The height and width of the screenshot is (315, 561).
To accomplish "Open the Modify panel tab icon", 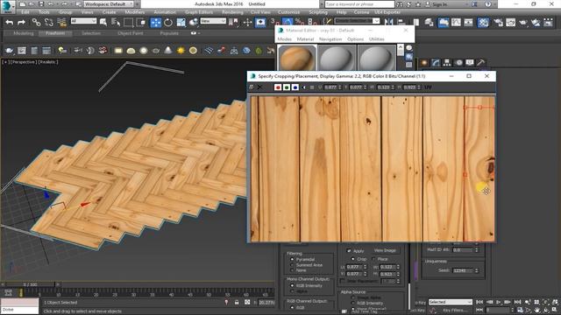I will [436, 62].
